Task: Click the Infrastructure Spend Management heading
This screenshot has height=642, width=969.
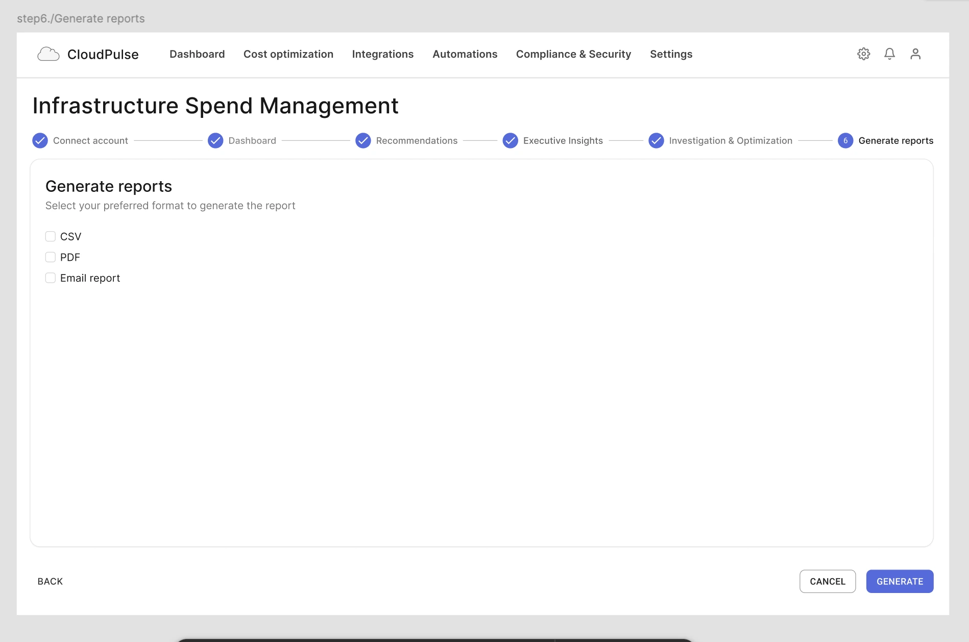Action: click(215, 106)
